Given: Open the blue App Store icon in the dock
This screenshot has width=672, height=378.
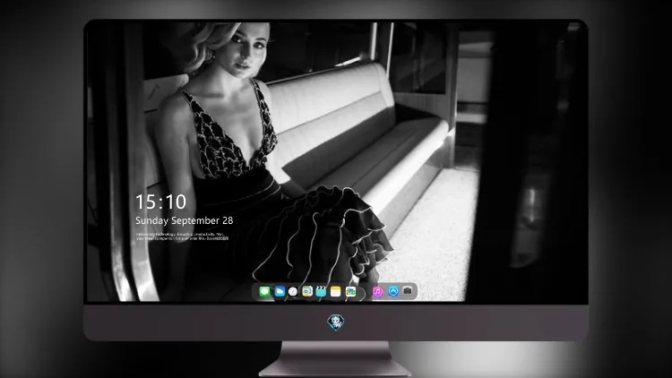Looking at the screenshot, I should pos(393,291).
